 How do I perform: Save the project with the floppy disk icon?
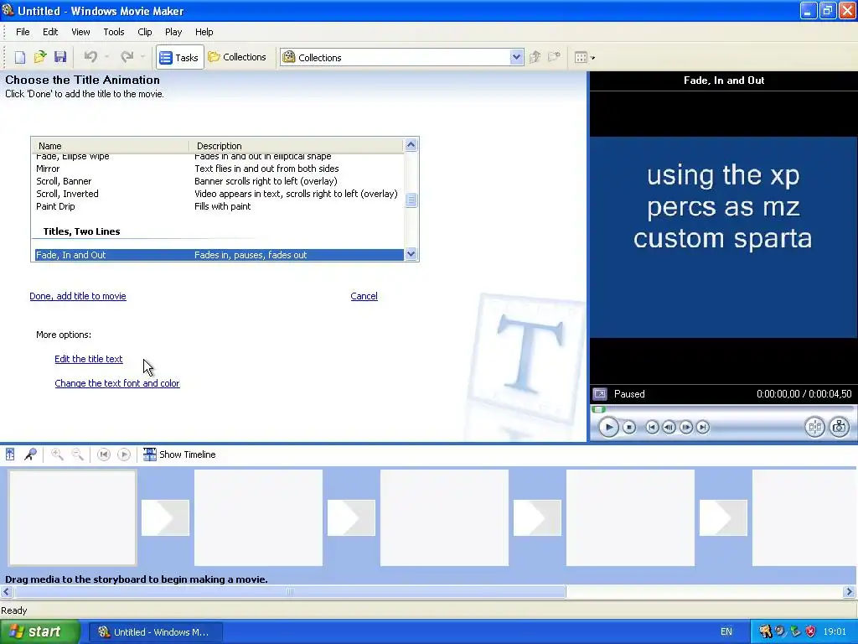click(60, 57)
